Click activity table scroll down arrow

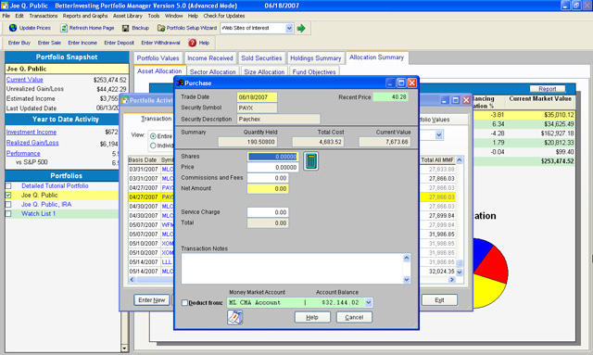pos(460,272)
